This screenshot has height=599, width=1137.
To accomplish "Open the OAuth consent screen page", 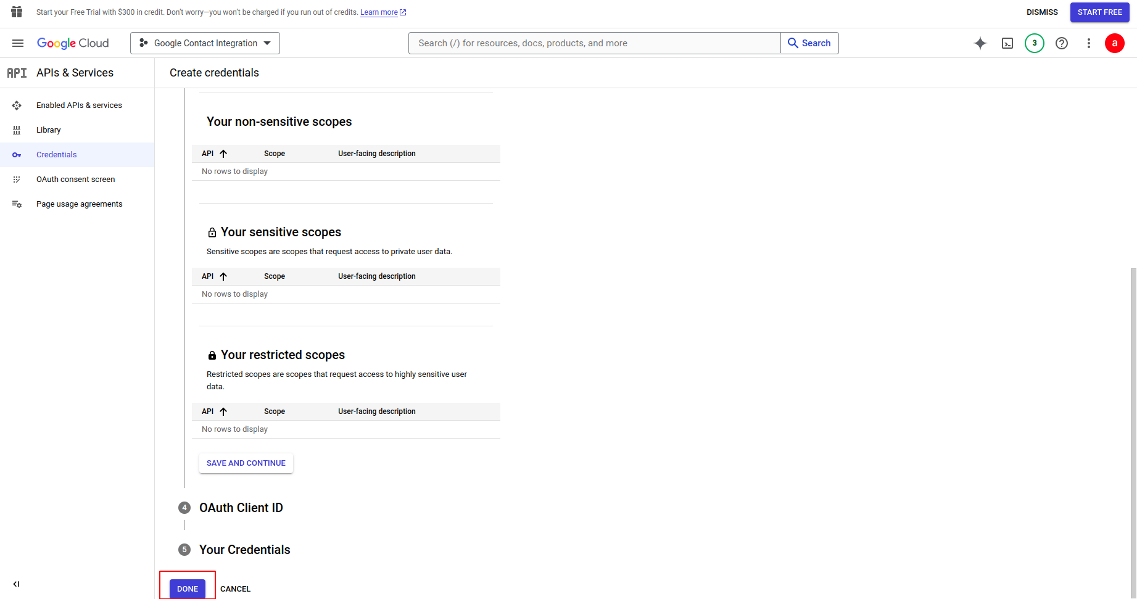I will 75,180.
